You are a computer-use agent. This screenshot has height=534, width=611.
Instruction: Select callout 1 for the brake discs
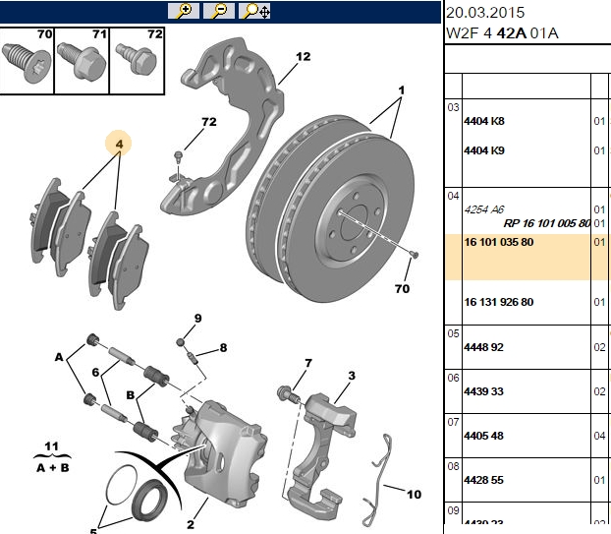[x=402, y=90]
